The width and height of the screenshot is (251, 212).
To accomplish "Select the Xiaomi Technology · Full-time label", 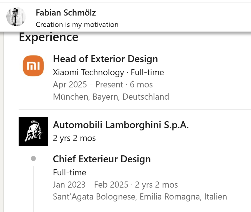I will click(108, 72).
